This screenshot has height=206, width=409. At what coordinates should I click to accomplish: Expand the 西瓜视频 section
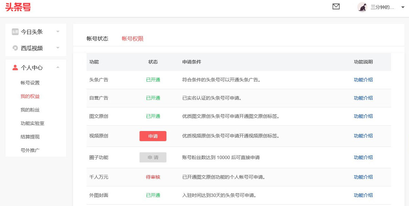(x=58, y=48)
